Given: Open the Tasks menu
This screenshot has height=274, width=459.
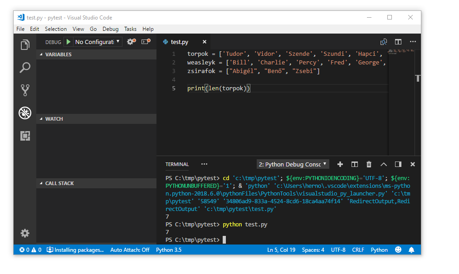Looking at the screenshot, I should [x=130, y=29].
